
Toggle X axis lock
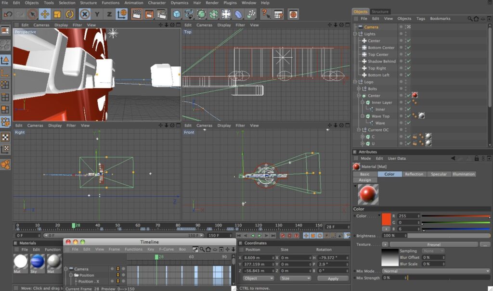click(x=85, y=14)
